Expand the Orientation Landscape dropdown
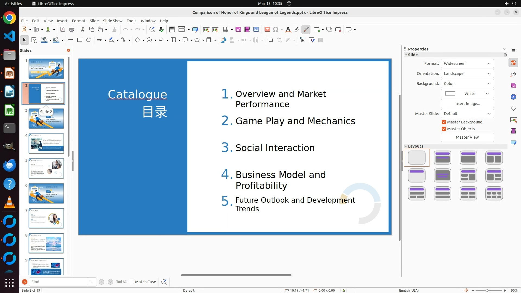Screen dimensions: 521x293 467,74
